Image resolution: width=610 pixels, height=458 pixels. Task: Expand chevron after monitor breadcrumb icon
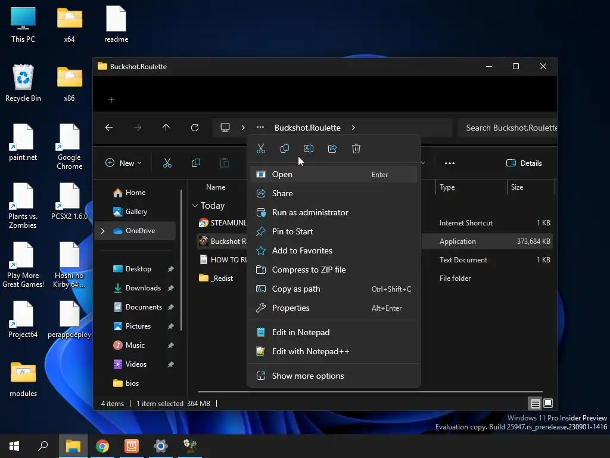[243, 128]
